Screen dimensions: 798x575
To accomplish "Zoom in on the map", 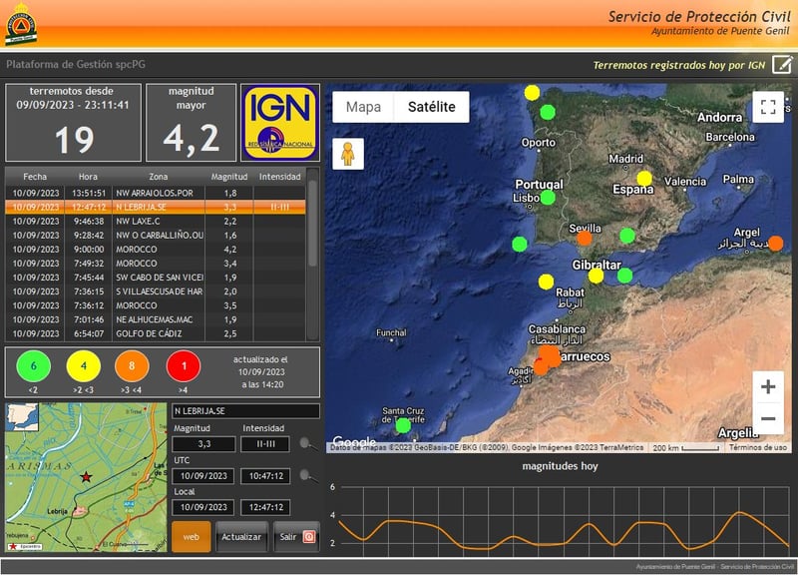I will click(767, 387).
